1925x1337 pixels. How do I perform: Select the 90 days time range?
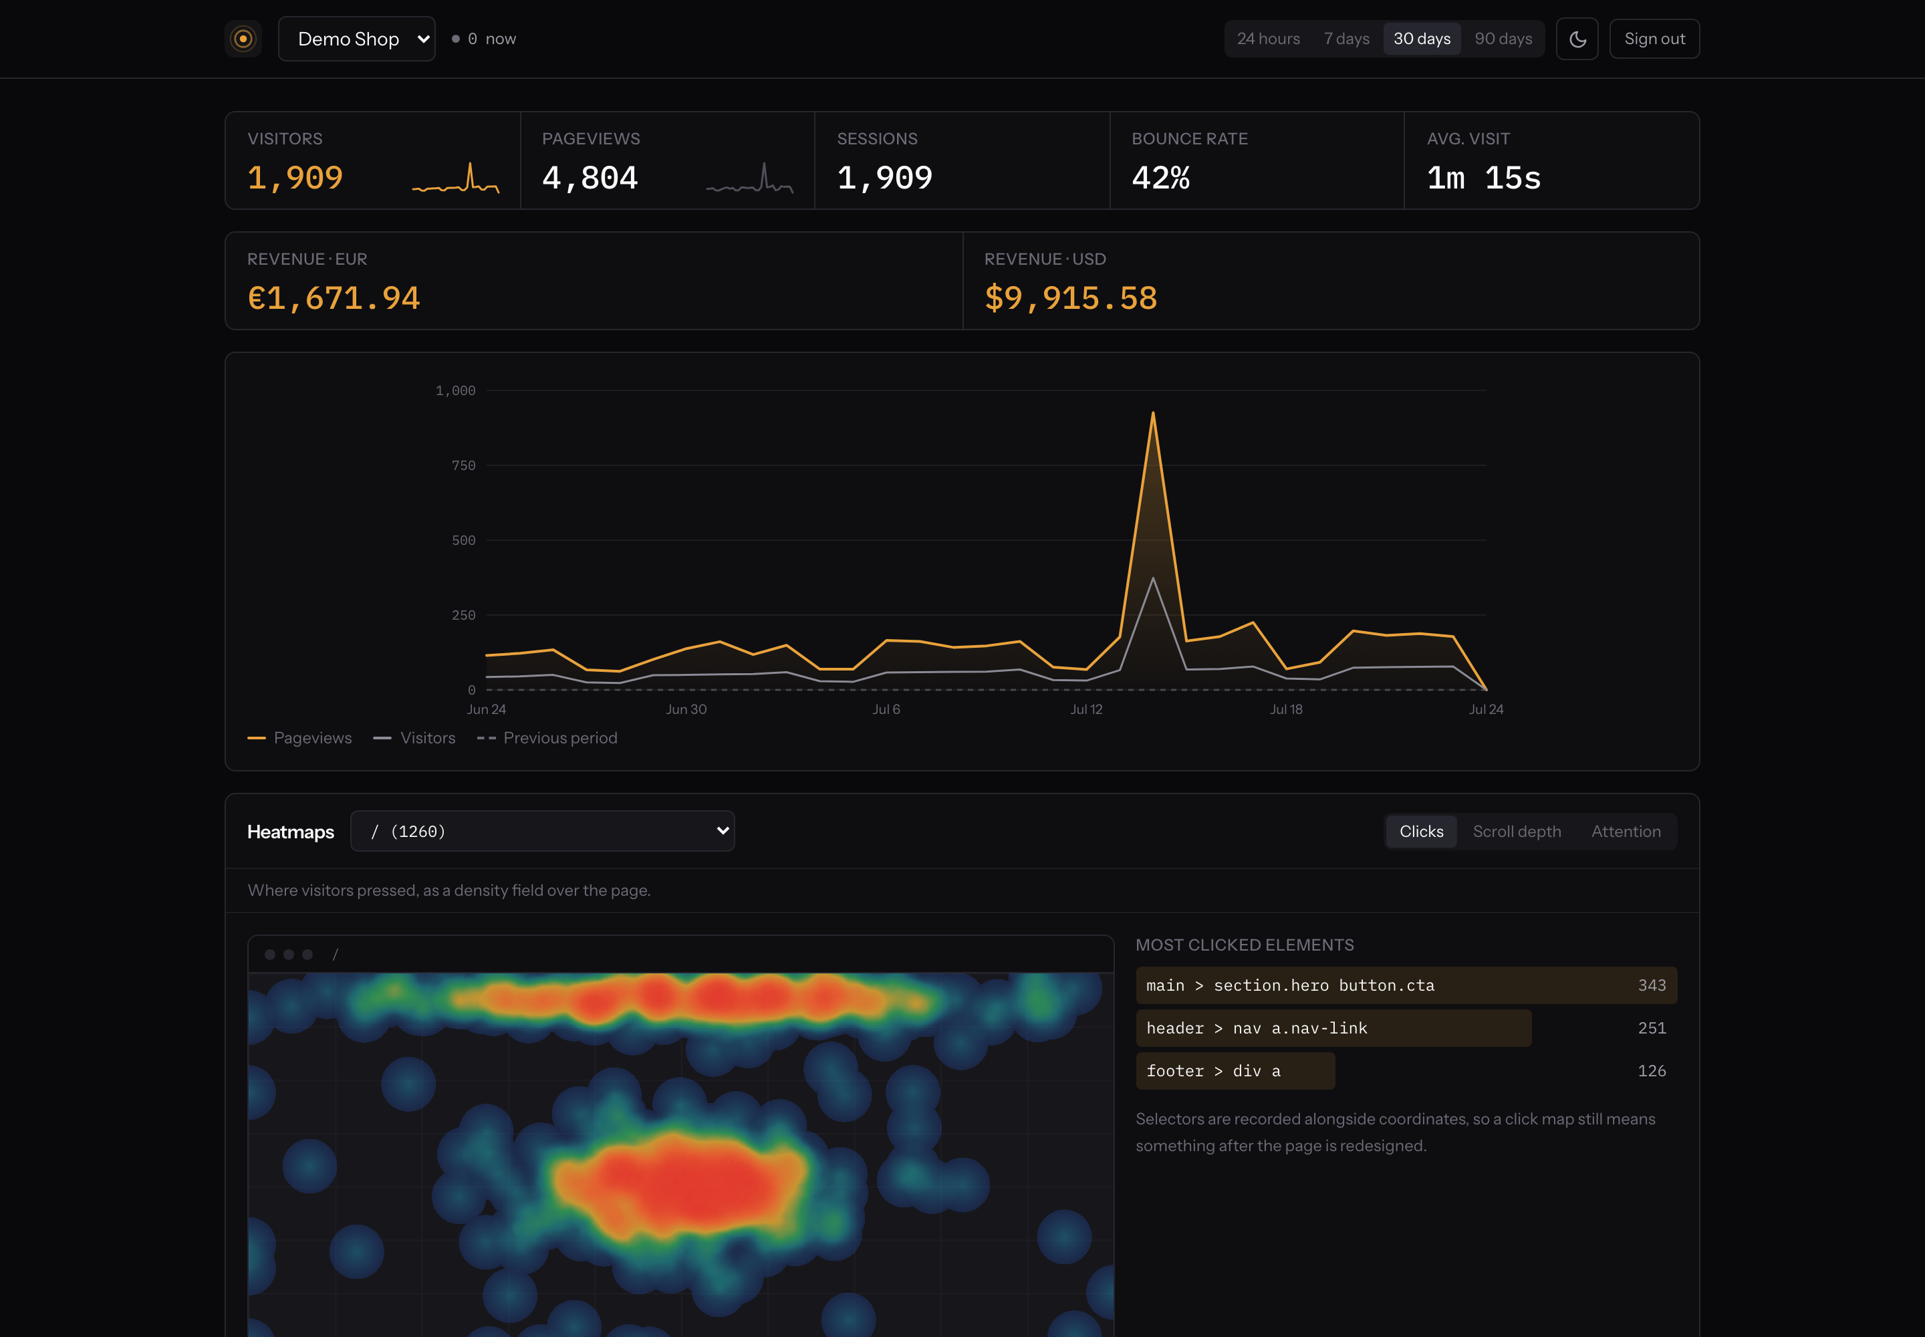point(1503,39)
